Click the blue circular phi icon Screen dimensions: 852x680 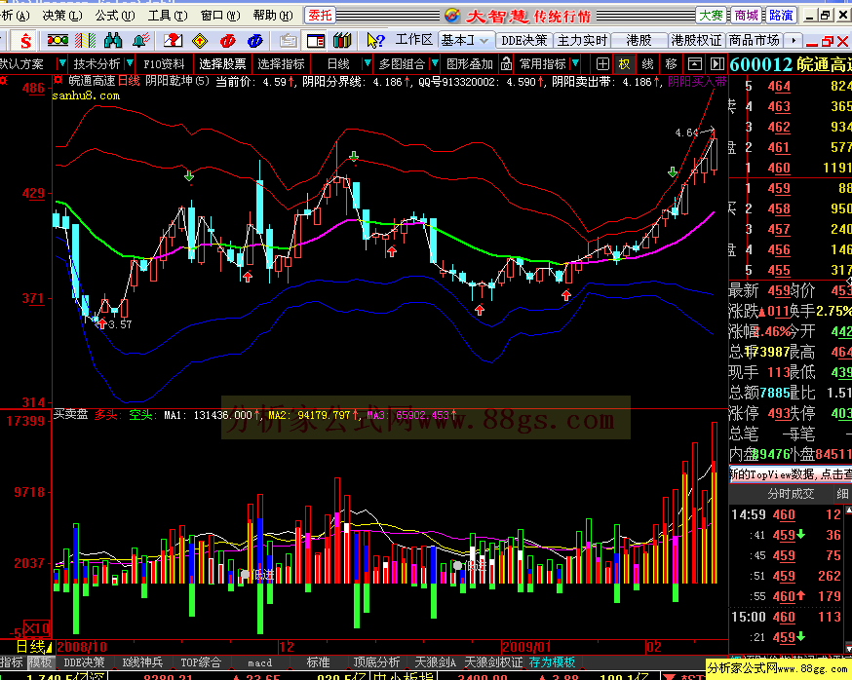point(254,40)
